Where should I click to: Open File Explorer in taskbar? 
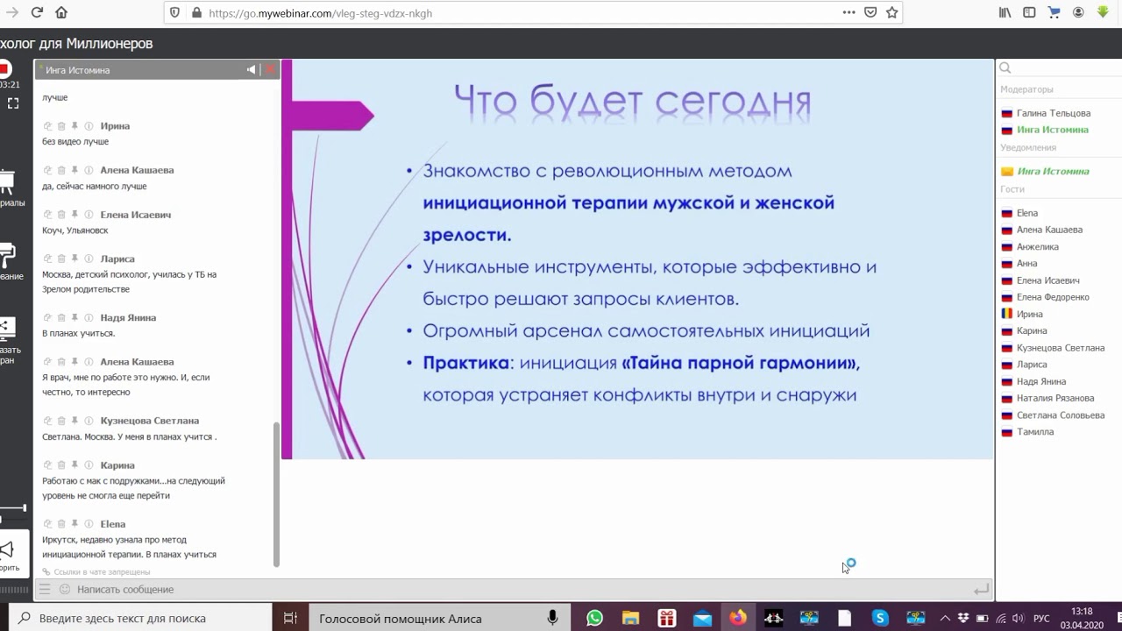tap(630, 618)
